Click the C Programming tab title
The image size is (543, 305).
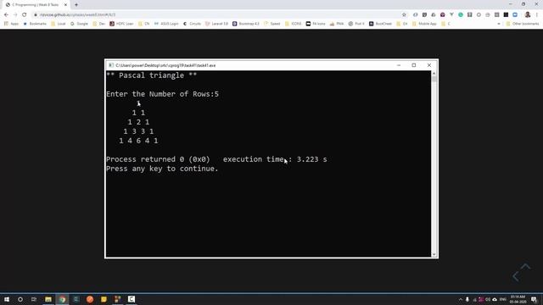point(36,5)
